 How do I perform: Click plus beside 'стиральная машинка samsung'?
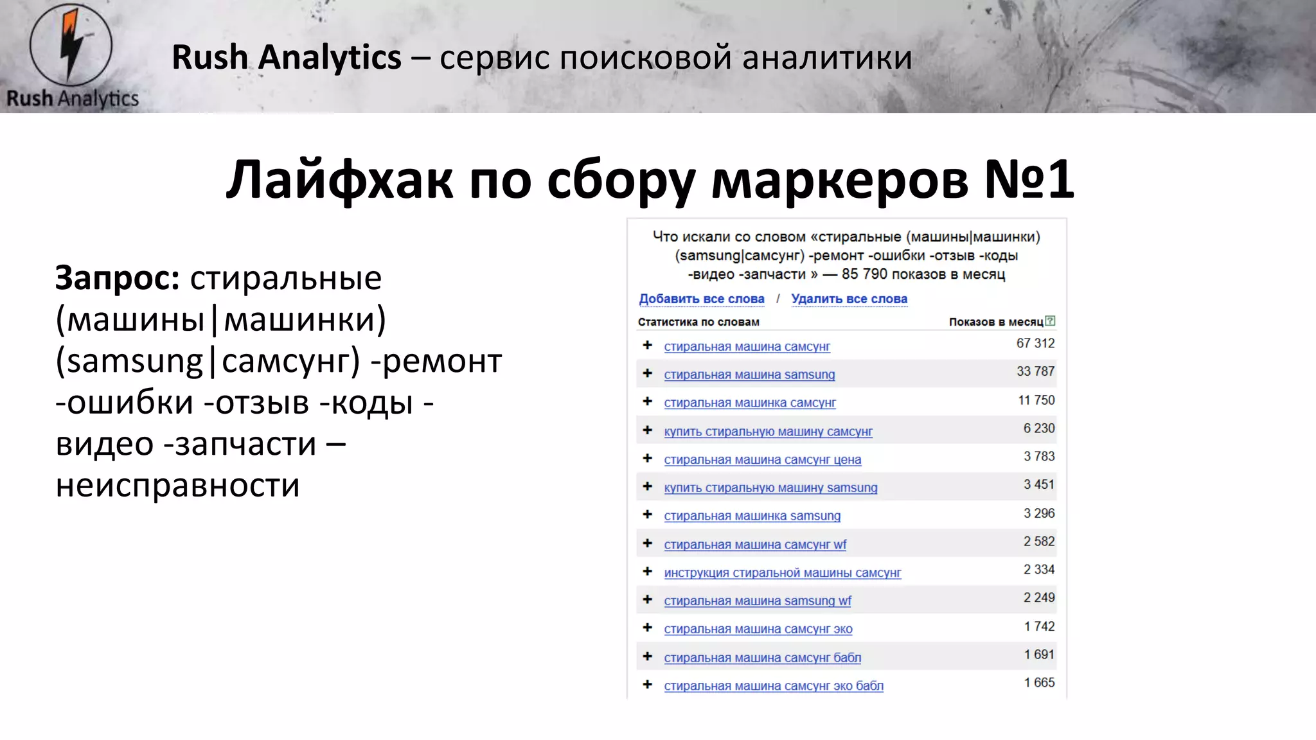pyautogui.click(x=648, y=515)
